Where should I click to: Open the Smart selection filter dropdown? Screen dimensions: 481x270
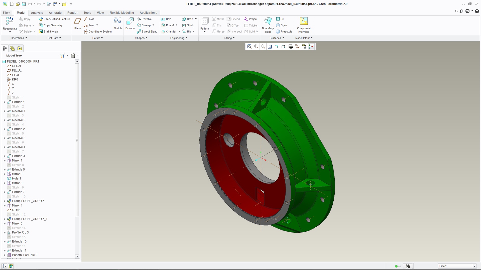click(x=474, y=266)
